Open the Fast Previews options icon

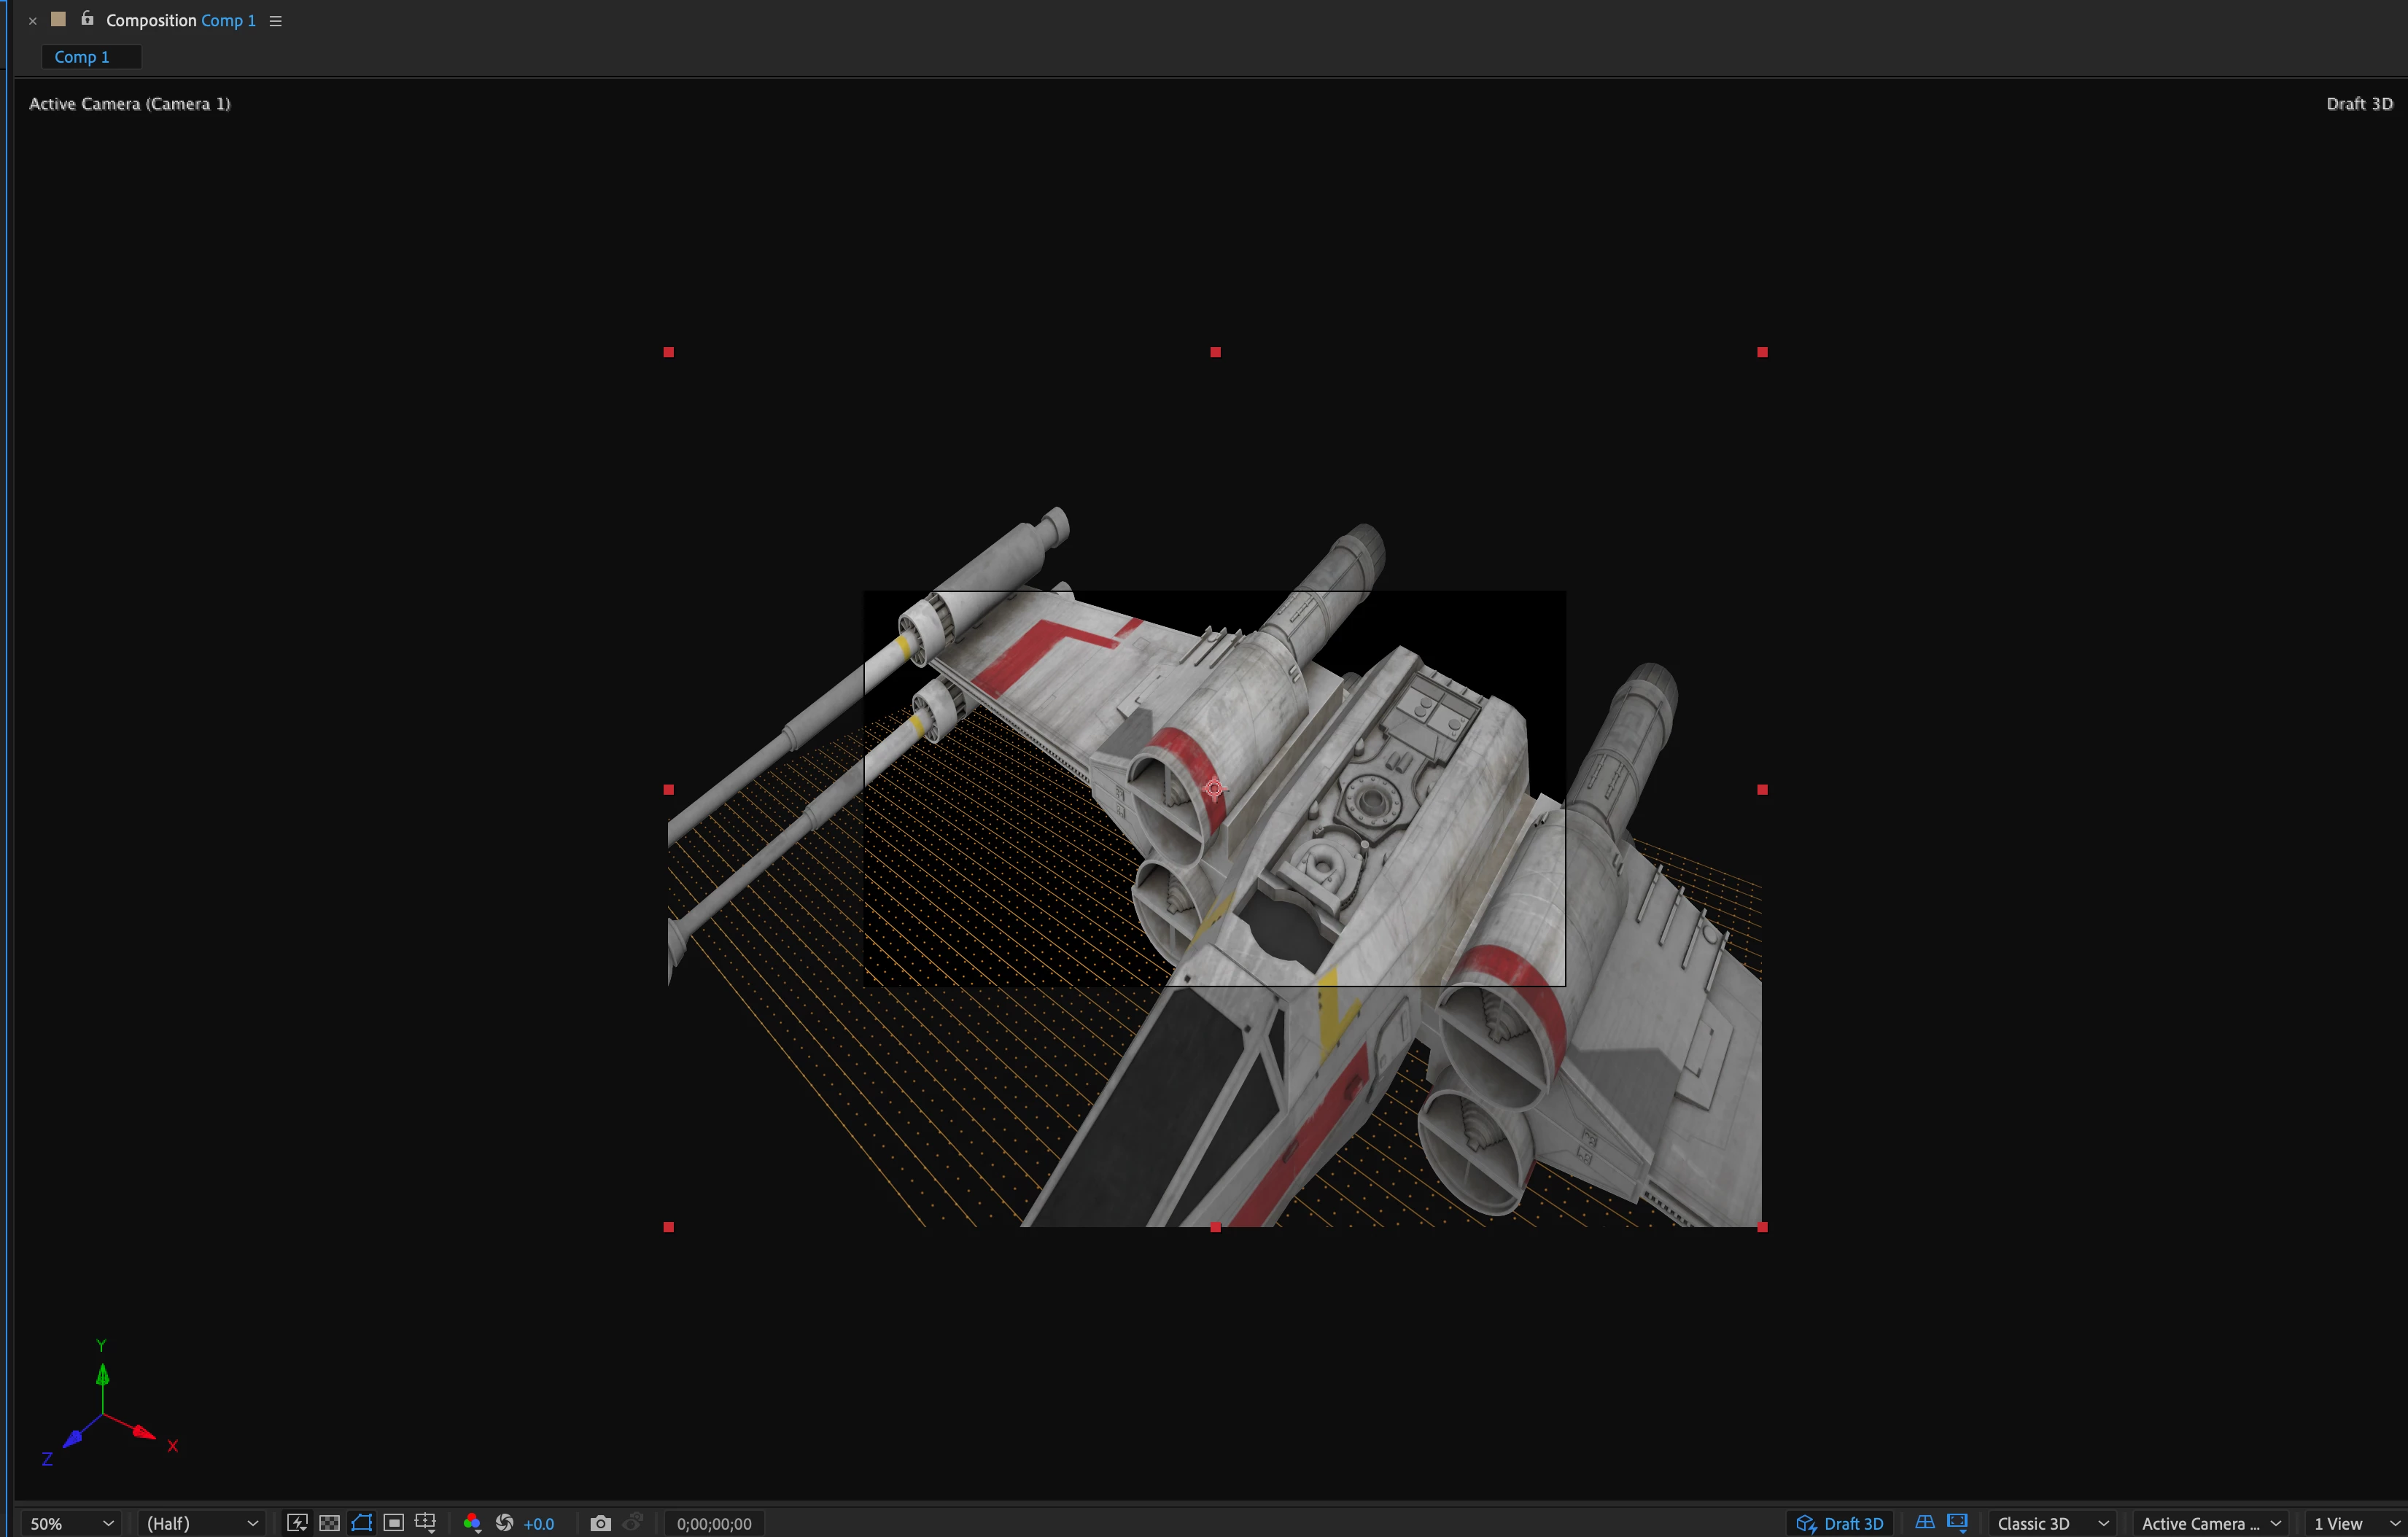click(297, 1522)
